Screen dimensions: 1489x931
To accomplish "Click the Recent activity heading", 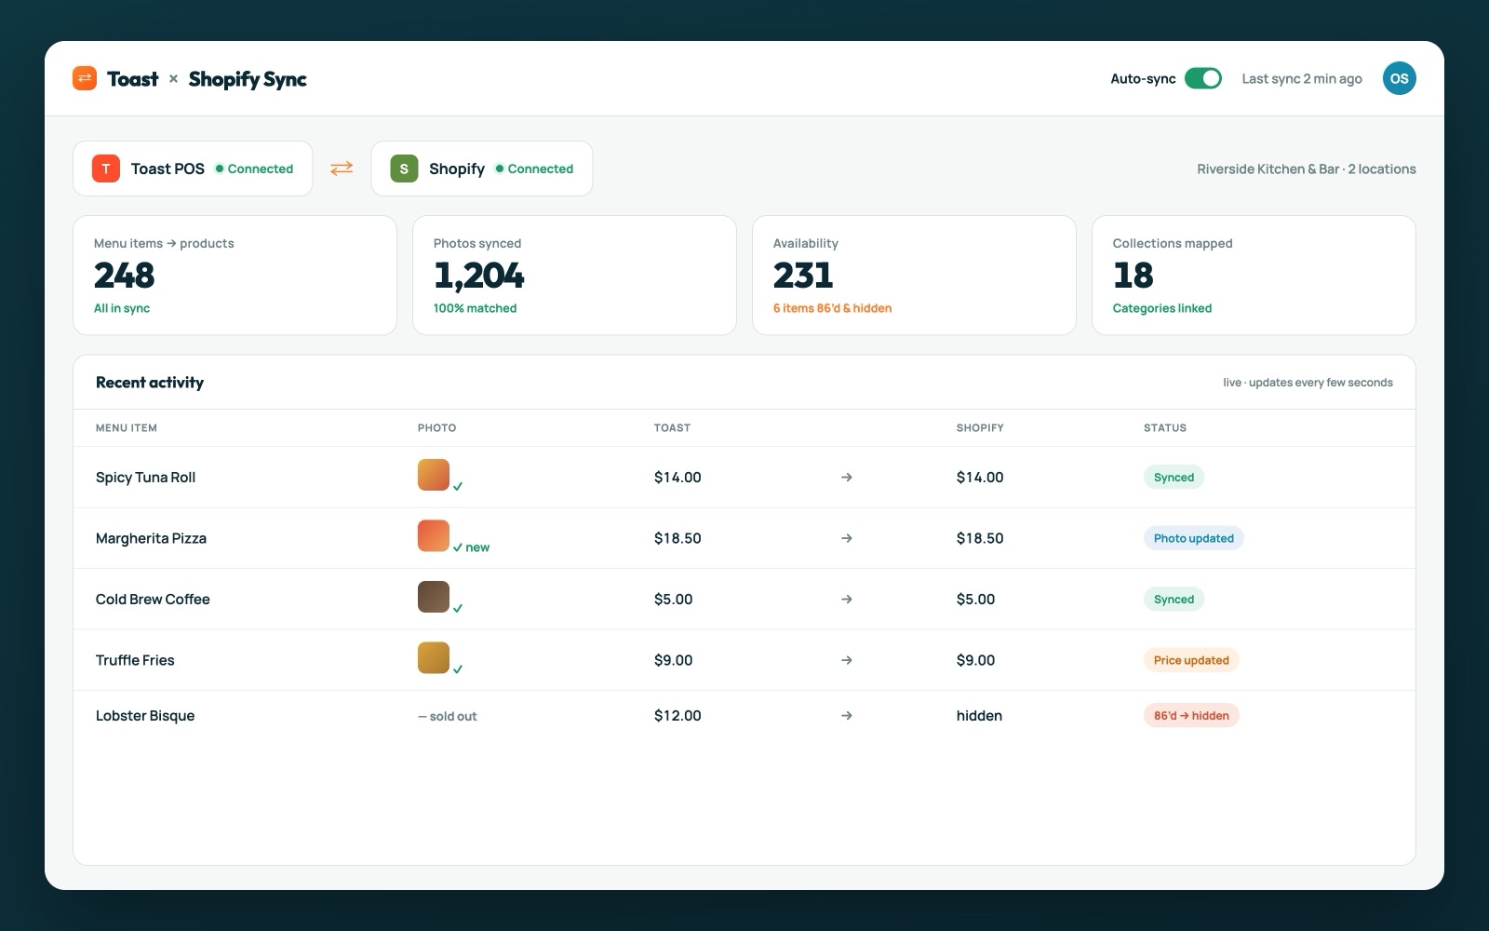I will [150, 383].
